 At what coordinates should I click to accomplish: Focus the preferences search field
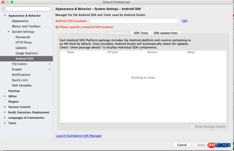pyautogui.click(x=27, y=9)
